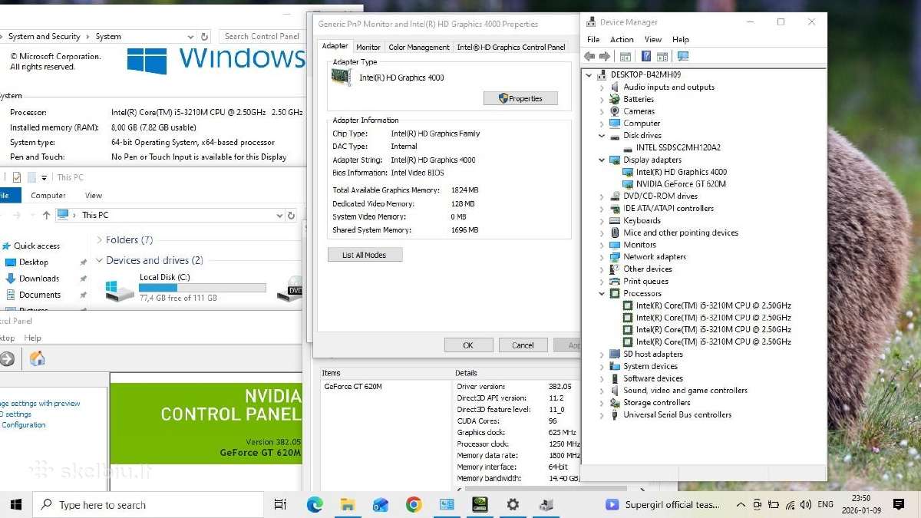This screenshot has height=518, width=921.
Task: Open the notification center icon
Action: tap(900, 504)
